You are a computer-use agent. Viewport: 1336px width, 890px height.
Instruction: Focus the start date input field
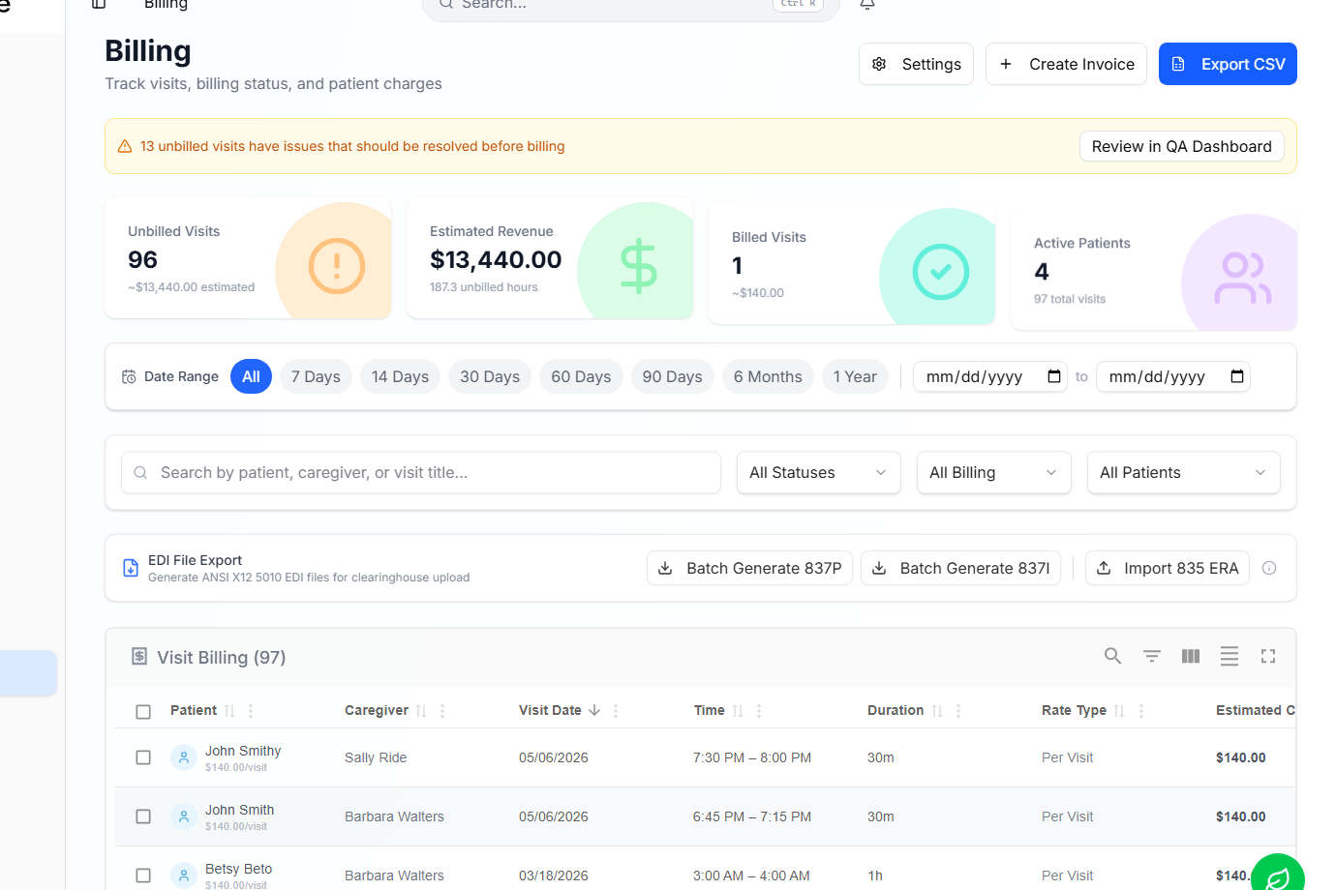(990, 376)
